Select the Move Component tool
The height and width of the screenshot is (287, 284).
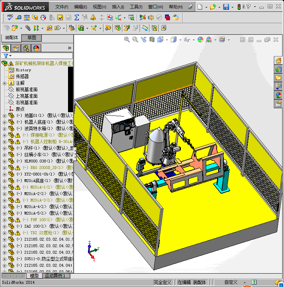[x=58, y=28]
